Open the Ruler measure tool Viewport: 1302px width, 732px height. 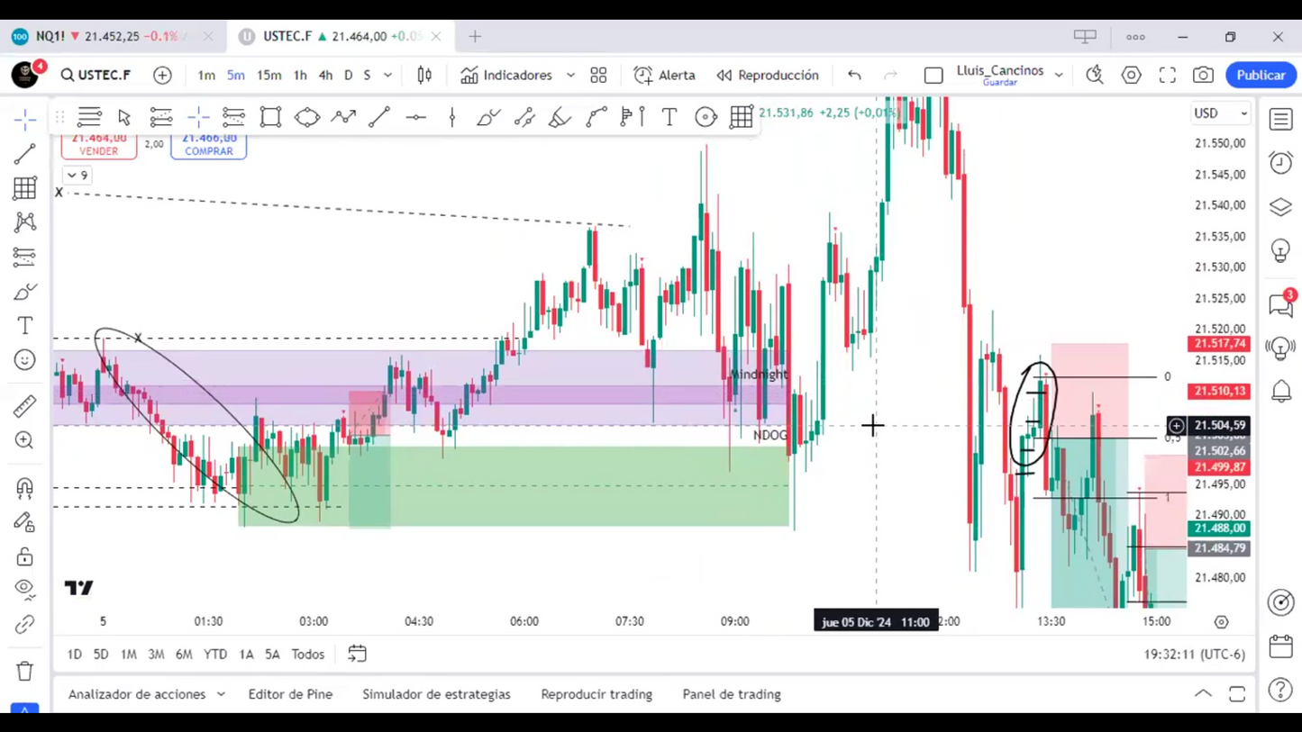pyautogui.click(x=25, y=406)
